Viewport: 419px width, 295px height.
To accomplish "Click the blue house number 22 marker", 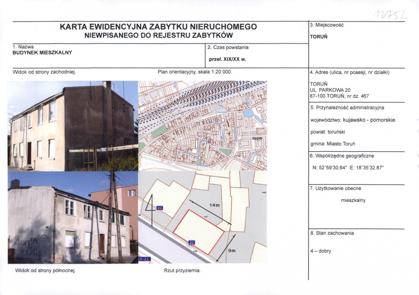I will (x=160, y=208).
